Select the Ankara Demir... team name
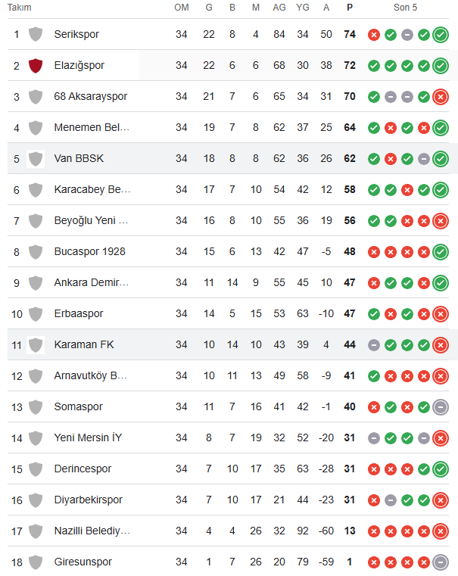 91,282
